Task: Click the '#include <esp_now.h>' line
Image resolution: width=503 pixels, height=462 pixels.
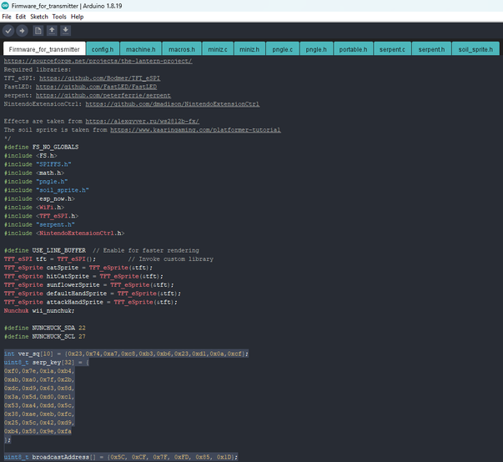Action: pos(39,198)
